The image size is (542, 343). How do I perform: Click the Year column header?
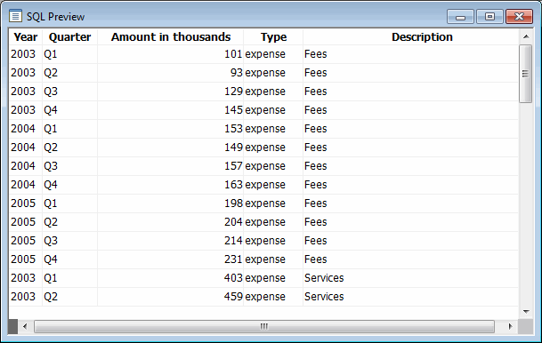tap(26, 37)
